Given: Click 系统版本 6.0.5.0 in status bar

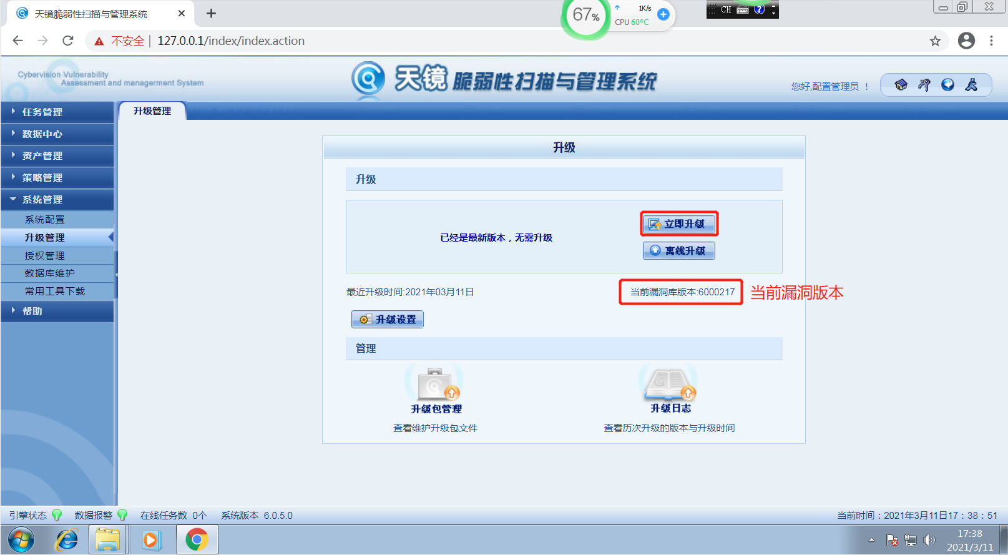Looking at the screenshot, I should (x=257, y=516).
